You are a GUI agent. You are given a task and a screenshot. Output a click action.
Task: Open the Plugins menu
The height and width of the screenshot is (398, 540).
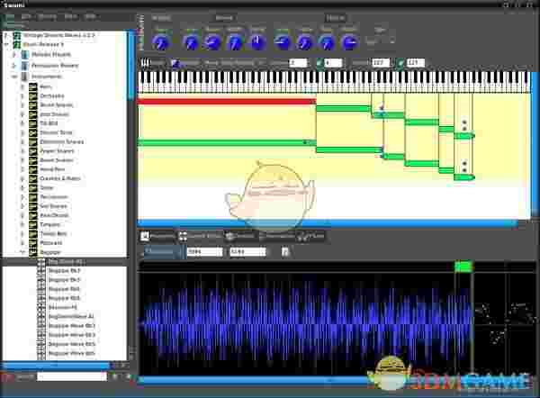(48, 16)
